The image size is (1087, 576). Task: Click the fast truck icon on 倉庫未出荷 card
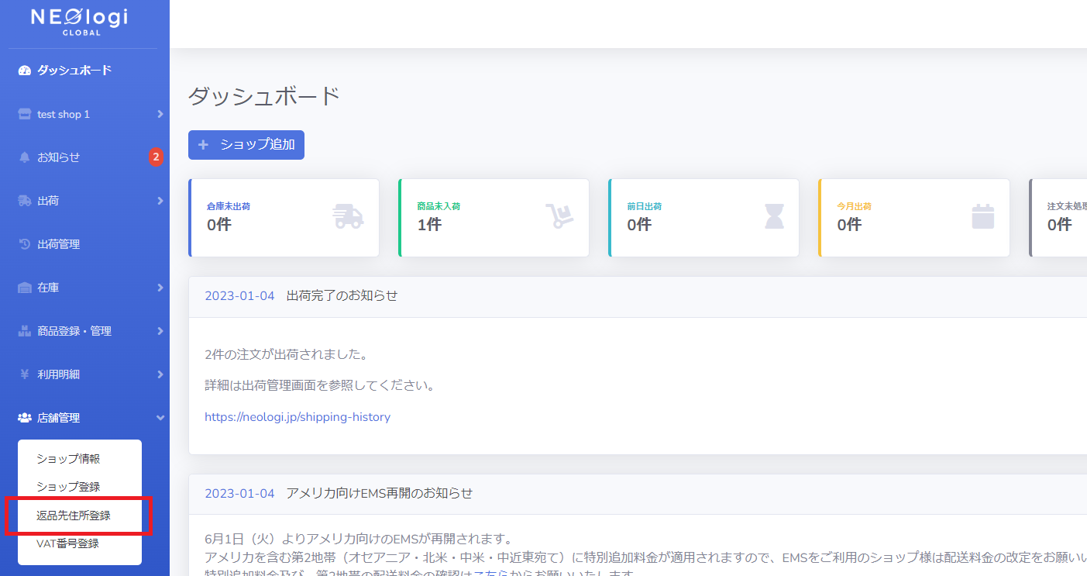pos(349,216)
